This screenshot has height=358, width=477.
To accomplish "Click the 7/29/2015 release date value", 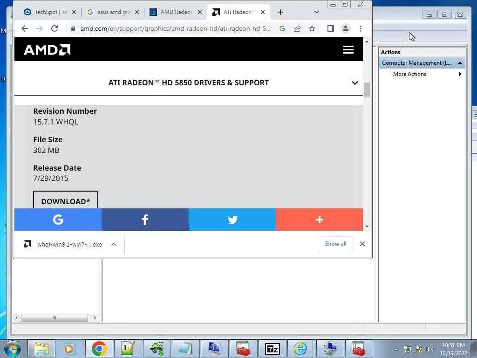I will [x=51, y=178].
